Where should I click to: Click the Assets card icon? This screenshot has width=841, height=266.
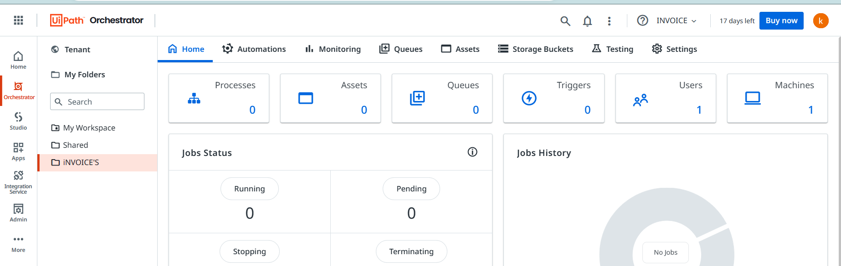coord(306,98)
